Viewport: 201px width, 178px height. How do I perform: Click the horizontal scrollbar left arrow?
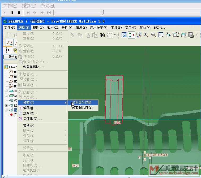point(4,177)
